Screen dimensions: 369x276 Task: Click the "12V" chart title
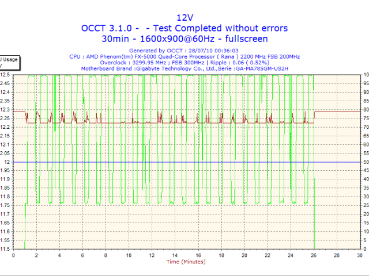[x=184, y=18]
